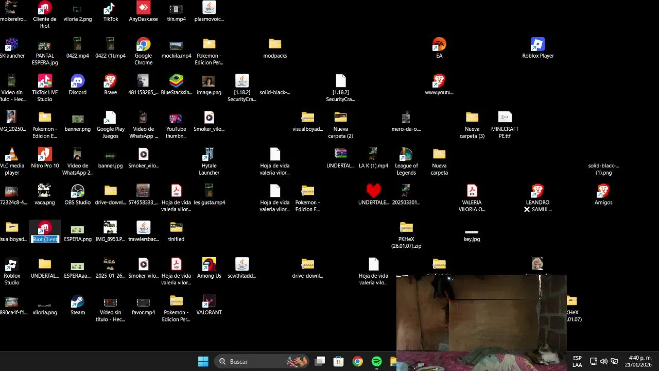Open the Windows Start menu
659x371 pixels.
(x=203, y=361)
